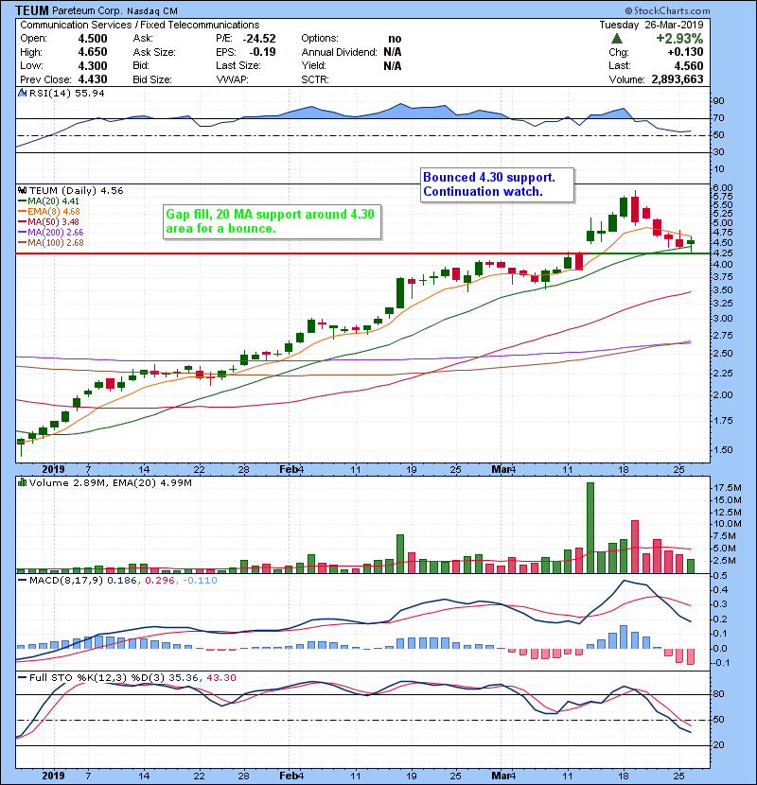757x785 pixels.
Task: Click the MACD(8,17,9) indicator label
Action: tap(66, 581)
